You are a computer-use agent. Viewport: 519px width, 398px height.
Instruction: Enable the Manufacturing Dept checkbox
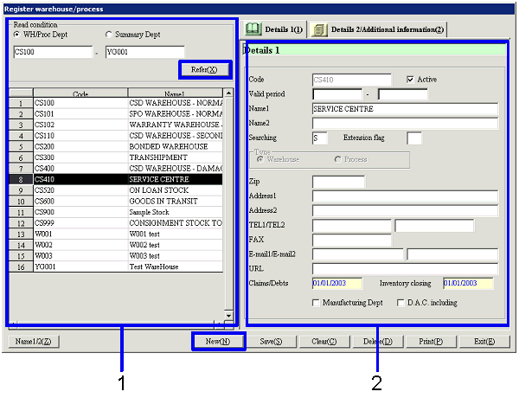click(x=316, y=303)
